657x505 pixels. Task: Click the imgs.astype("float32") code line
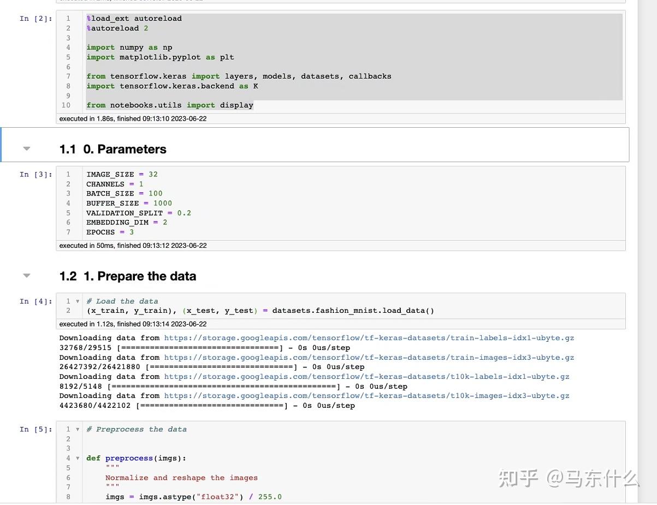click(193, 497)
